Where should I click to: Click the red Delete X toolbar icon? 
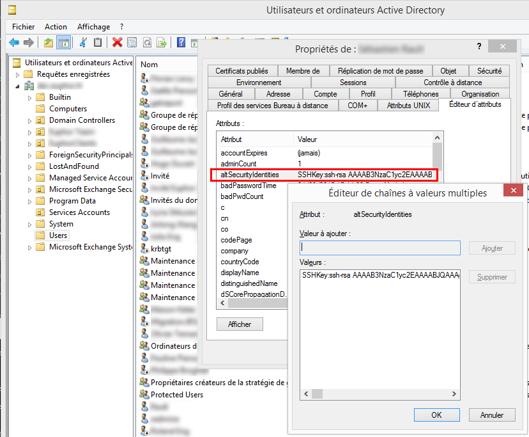pyautogui.click(x=118, y=42)
